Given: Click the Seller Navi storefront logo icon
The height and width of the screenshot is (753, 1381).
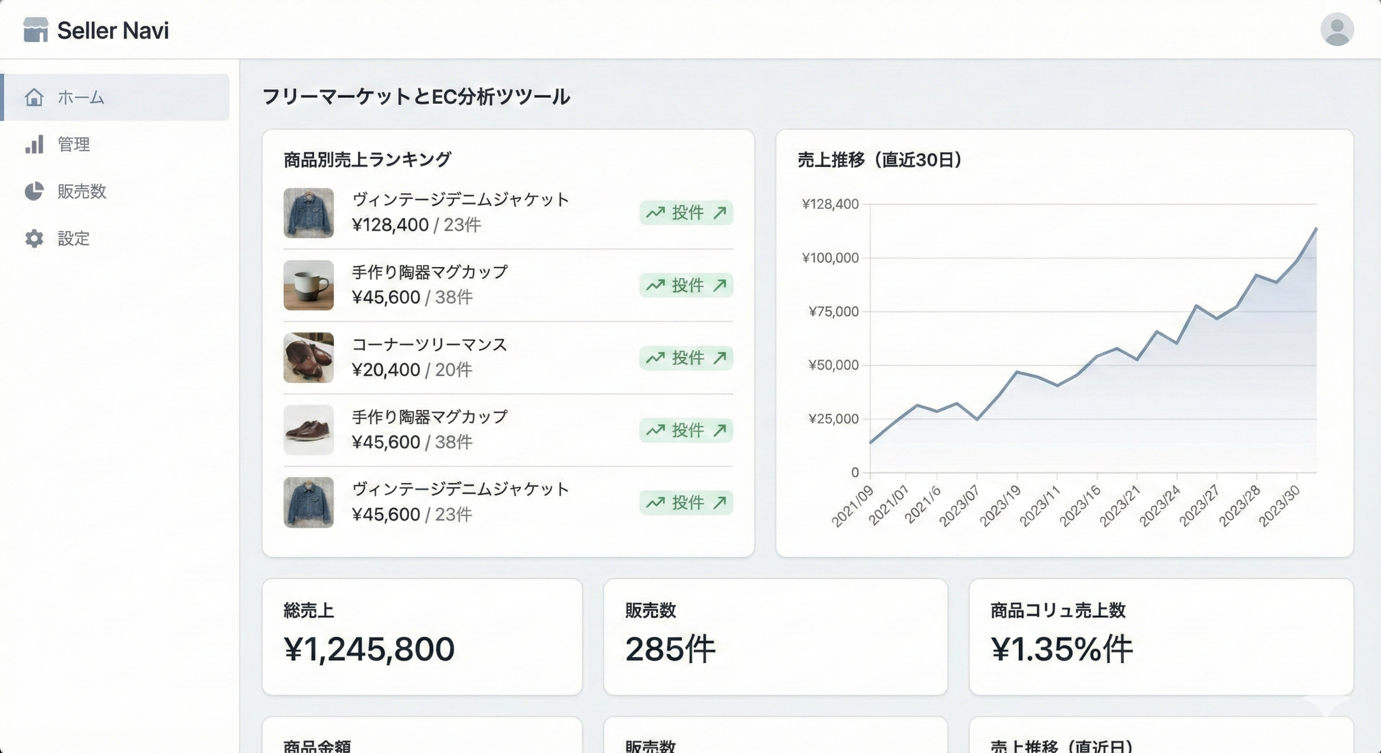Looking at the screenshot, I should [35, 29].
